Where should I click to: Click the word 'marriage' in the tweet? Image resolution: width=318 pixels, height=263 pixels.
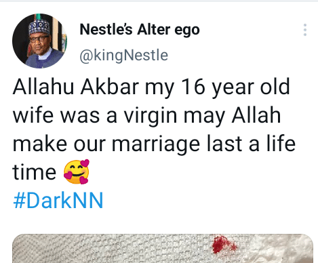tap(156, 144)
